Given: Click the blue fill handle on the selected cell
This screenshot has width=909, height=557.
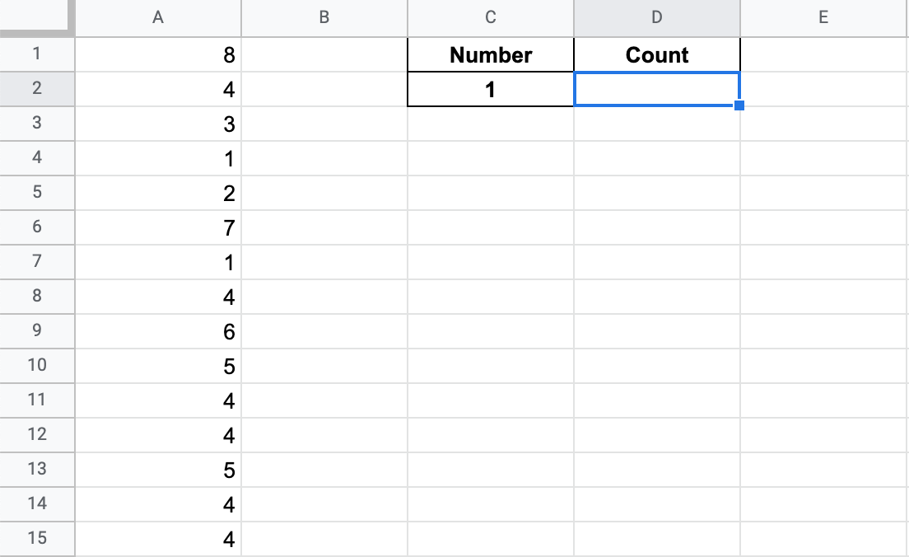Looking at the screenshot, I should coord(739,106).
